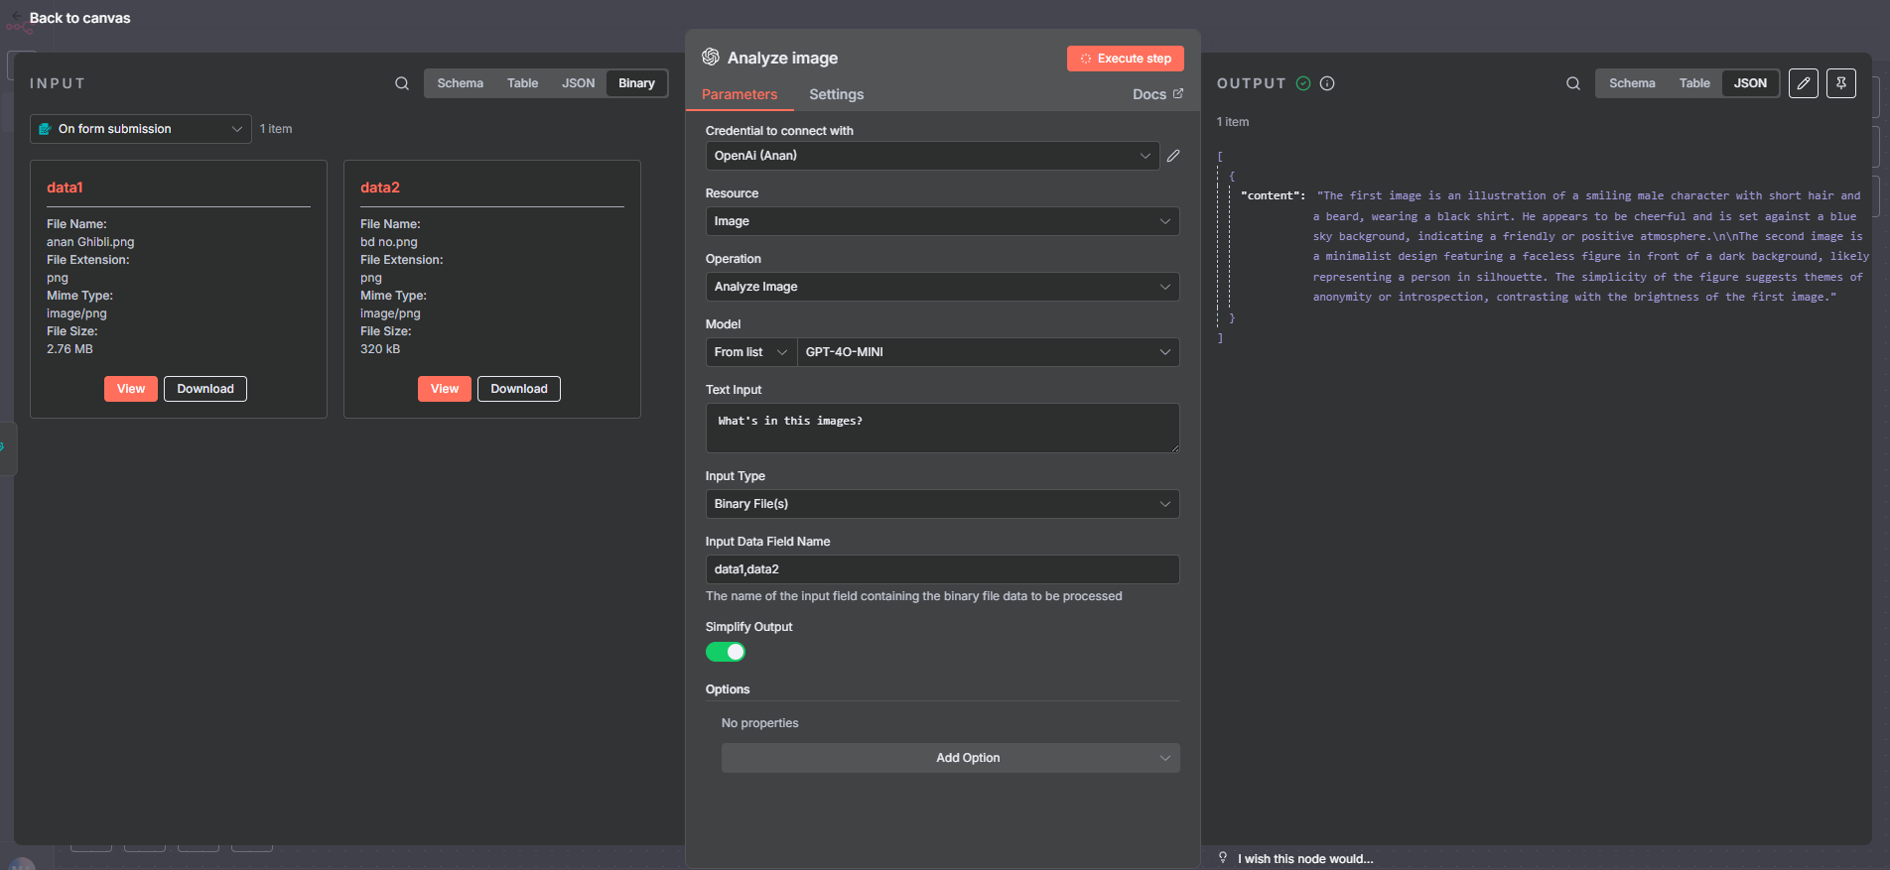The height and width of the screenshot is (870, 1890).
Task: Edit credential with pencil icon beside OpenAi
Action: coord(1173,156)
